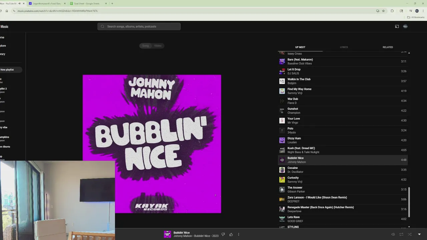Play The Answer by Gibson Parker

pyautogui.click(x=343, y=189)
